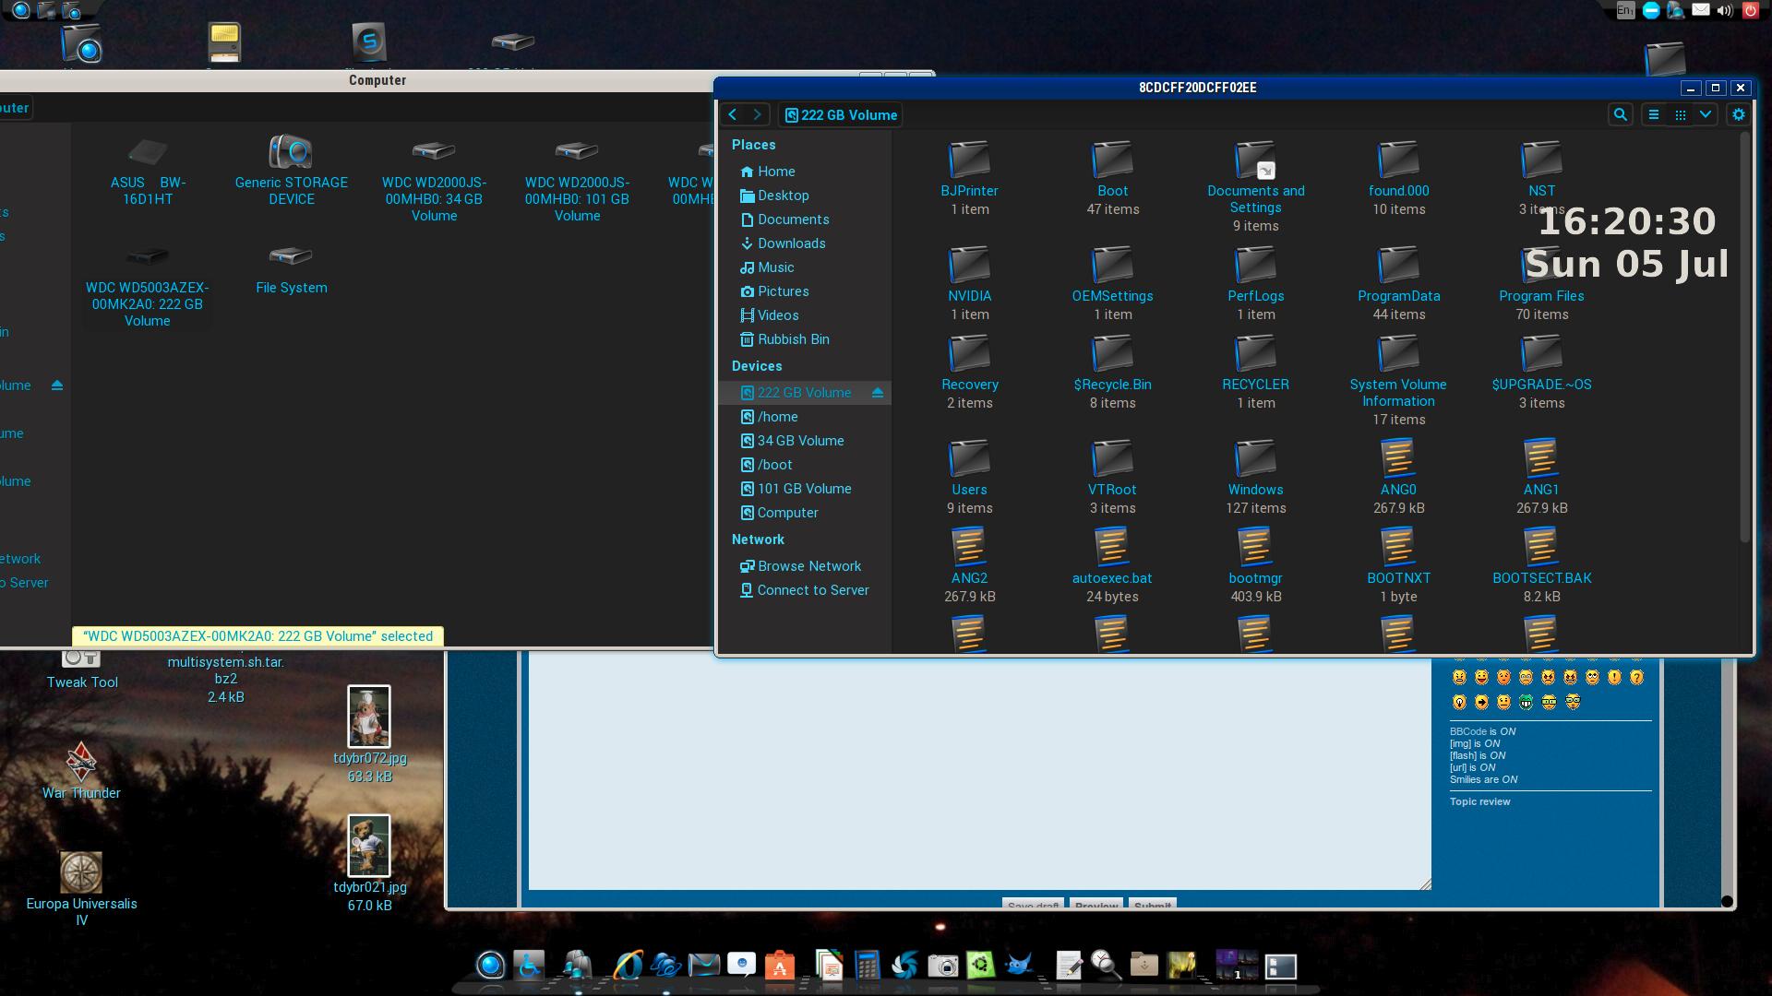
Task: Open Rubbish Bin in Places sidebar
Action: [x=793, y=339]
